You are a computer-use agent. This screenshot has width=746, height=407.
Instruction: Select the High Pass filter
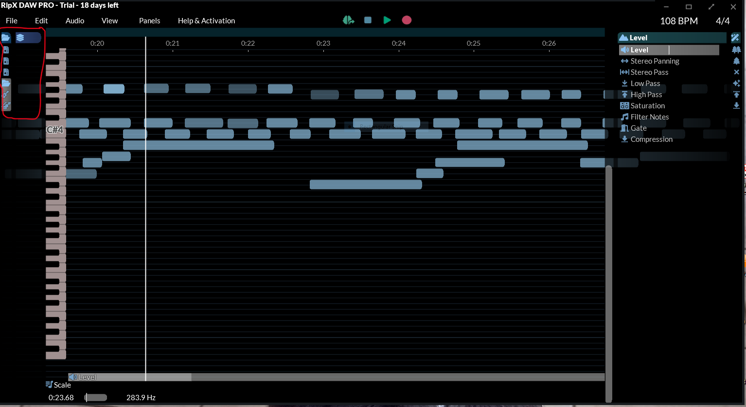pyautogui.click(x=641, y=95)
